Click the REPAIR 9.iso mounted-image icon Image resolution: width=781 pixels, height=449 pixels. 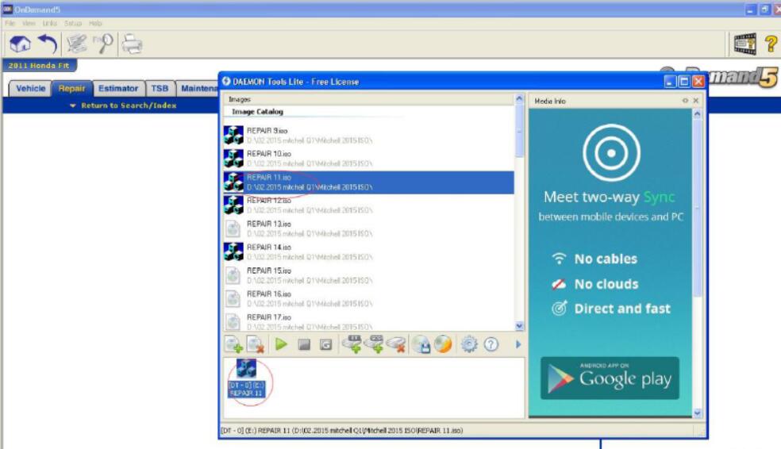[x=233, y=136]
